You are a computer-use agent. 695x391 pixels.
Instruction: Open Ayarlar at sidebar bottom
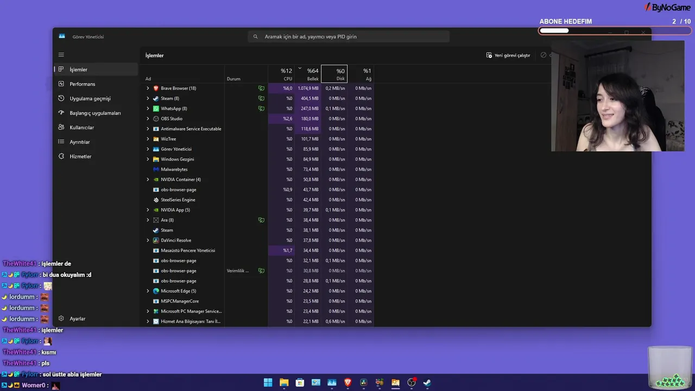pos(97,319)
